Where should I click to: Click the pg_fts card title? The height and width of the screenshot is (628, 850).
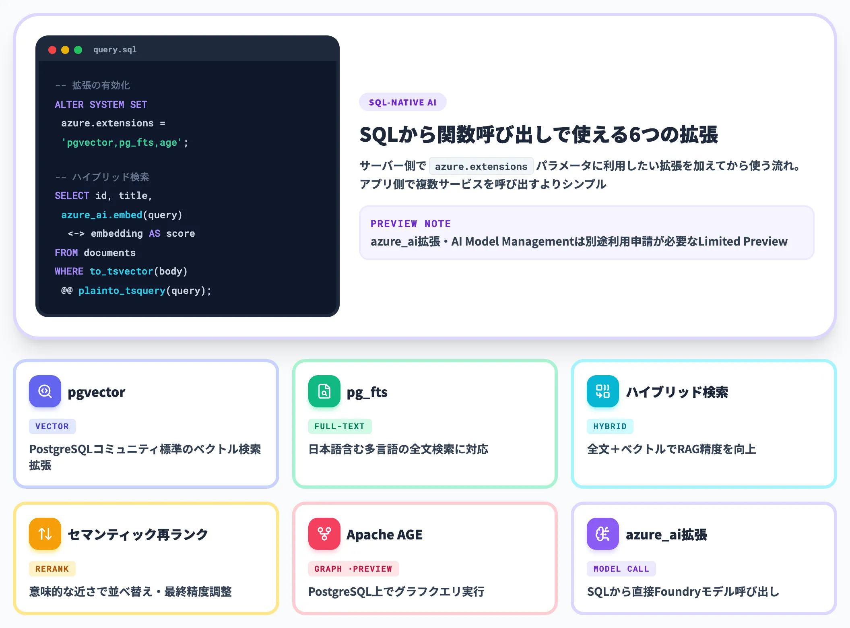click(x=367, y=392)
